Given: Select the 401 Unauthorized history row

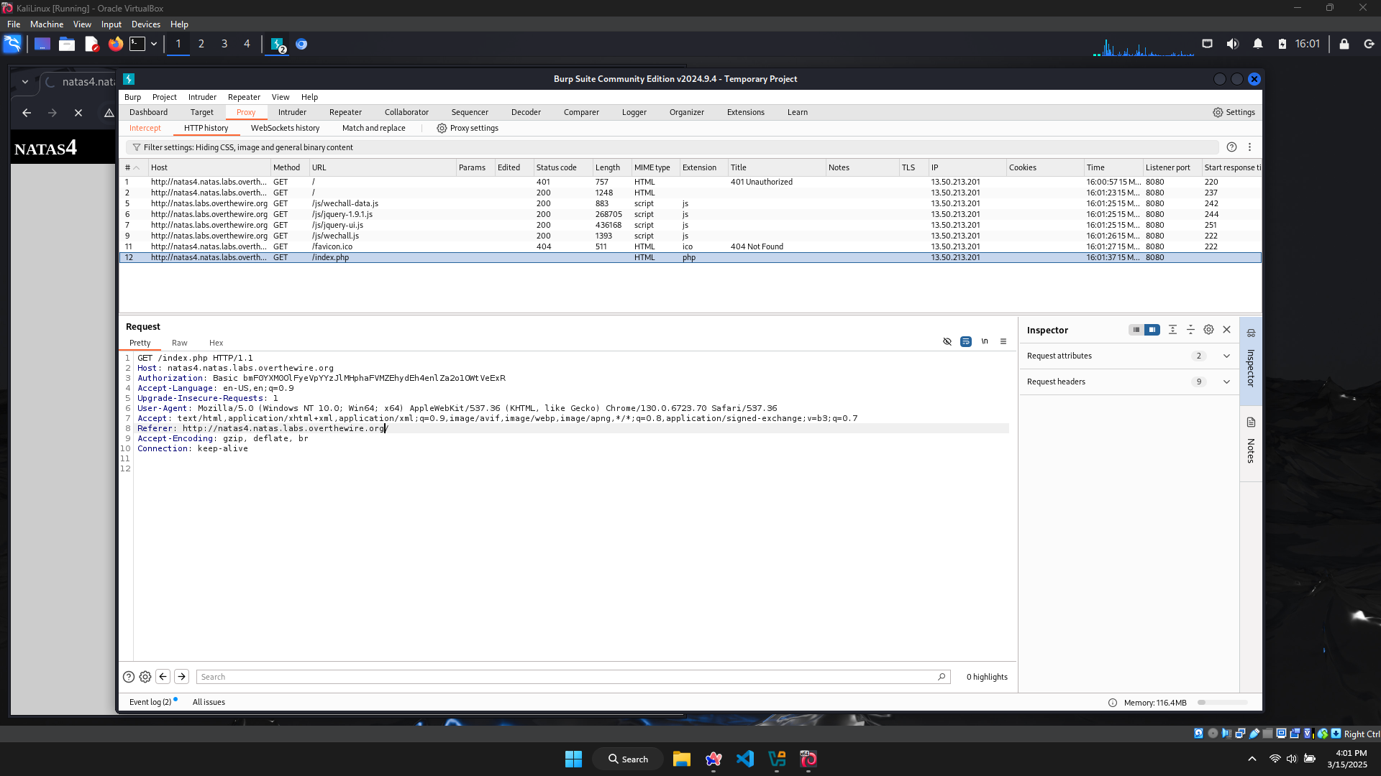Looking at the screenshot, I should 690,182.
